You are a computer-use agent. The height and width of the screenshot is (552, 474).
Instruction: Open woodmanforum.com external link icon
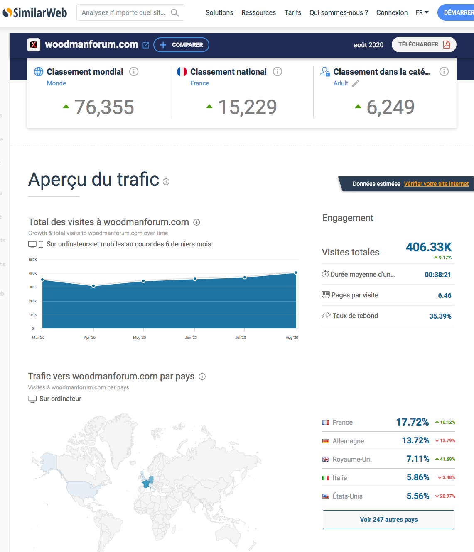tap(146, 45)
